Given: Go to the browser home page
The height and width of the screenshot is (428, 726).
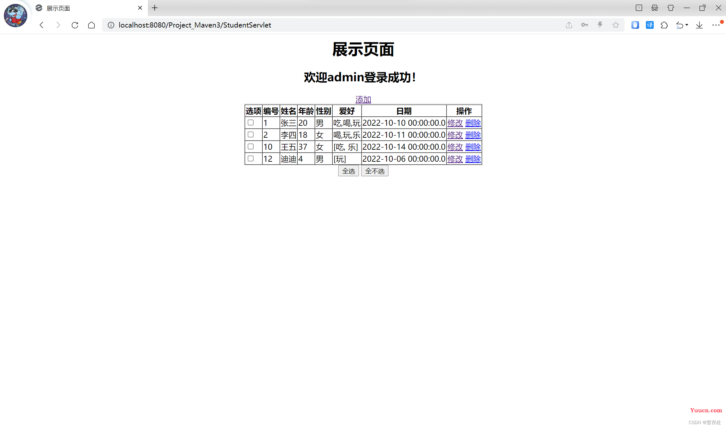Looking at the screenshot, I should (x=91, y=25).
